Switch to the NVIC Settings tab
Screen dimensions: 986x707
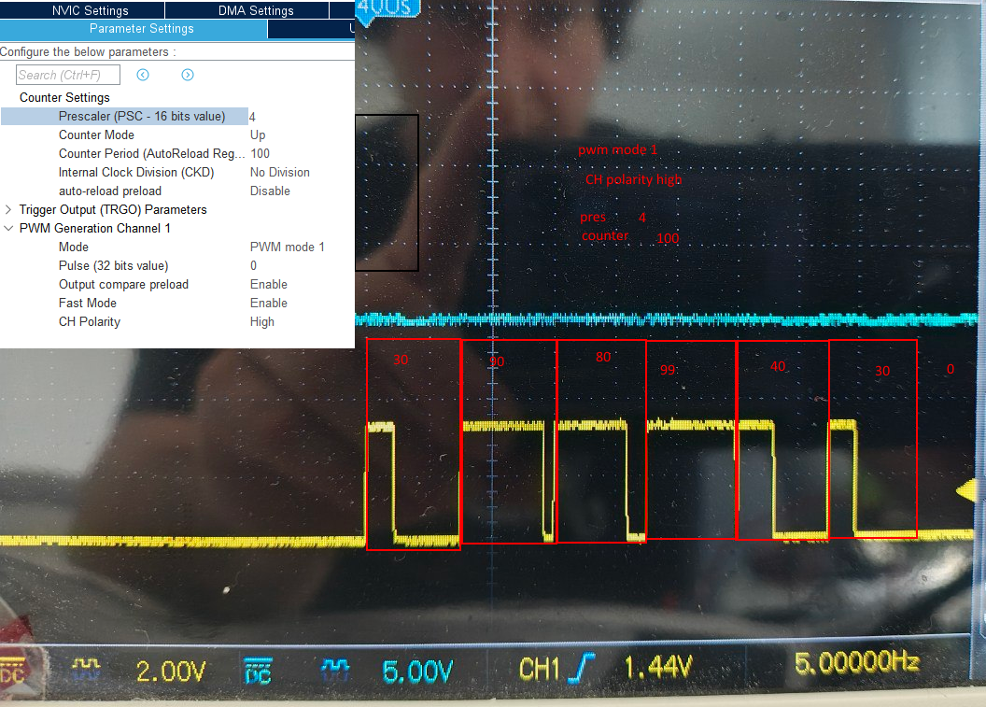90,10
